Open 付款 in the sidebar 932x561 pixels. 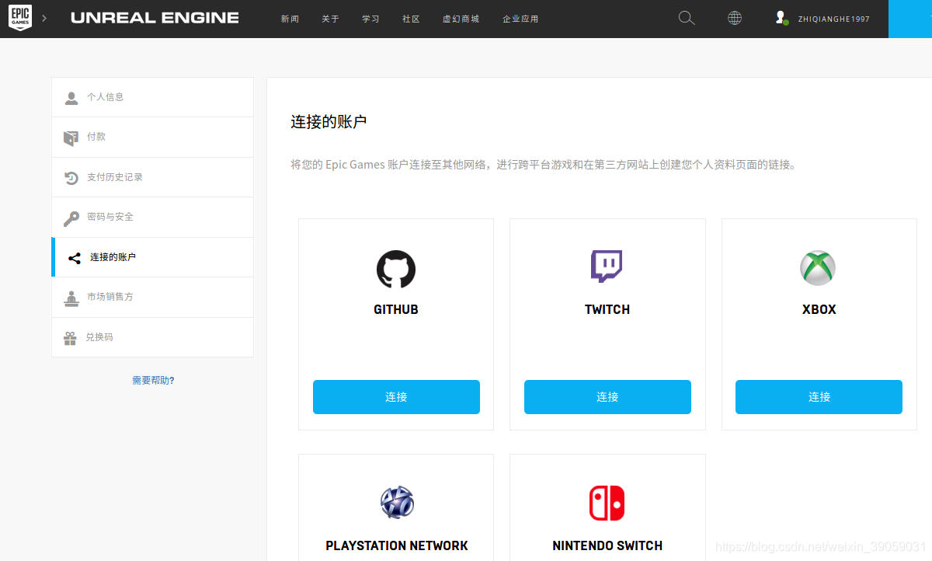pyautogui.click(x=152, y=138)
